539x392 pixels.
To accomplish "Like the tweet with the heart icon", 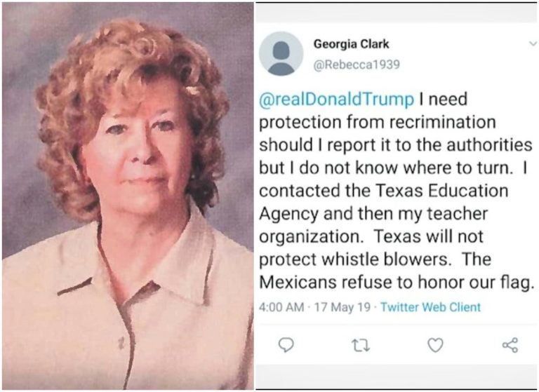I will (436, 344).
